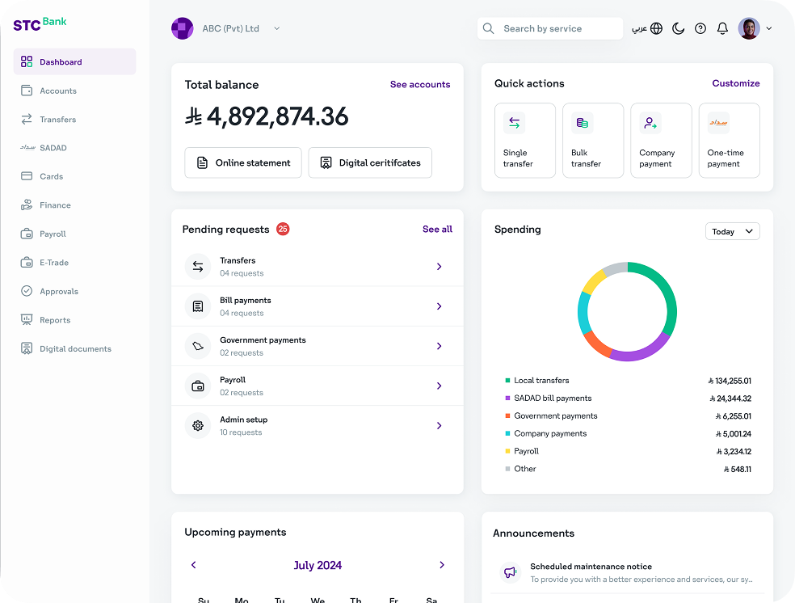Image resolution: width=795 pixels, height=603 pixels.
Task: Click the notifications bell icon
Action: tap(722, 28)
